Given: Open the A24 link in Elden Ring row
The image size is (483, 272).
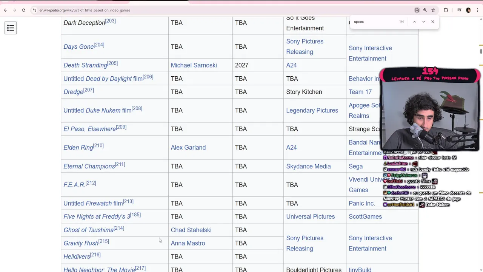Looking at the screenshot, I should coord(291,148).
